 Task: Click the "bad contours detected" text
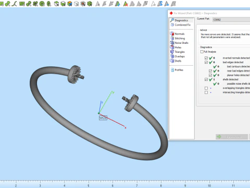(x=239, y=66)
